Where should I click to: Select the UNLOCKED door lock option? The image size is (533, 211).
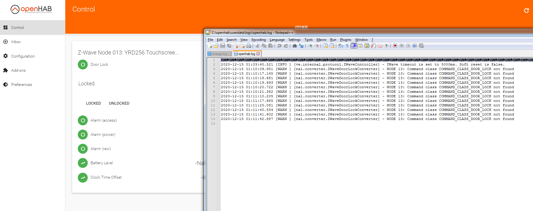click(119, 103)
